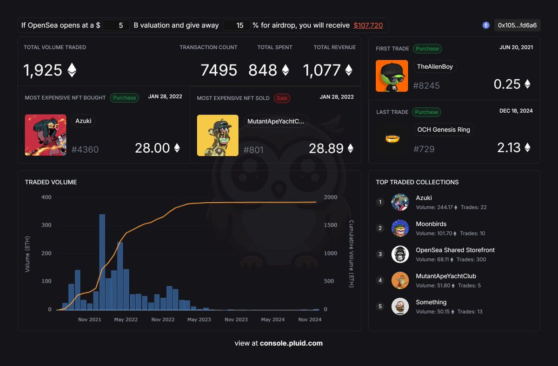Click the Moonbirds collection avatar
The height and width of the screenshot is (366, 558).
tap(400, 228)
